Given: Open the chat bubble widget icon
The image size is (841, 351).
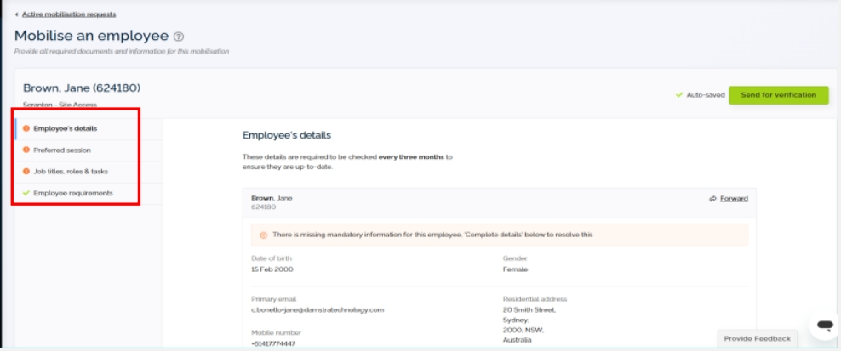Looking at the screenshot, I should pos(824,325).
